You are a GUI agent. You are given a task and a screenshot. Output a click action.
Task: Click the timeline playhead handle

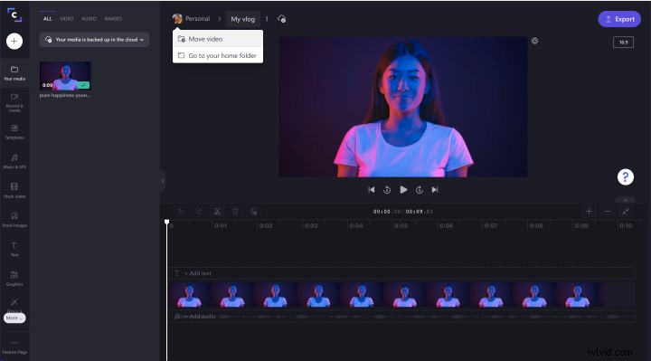coord(167,223)
